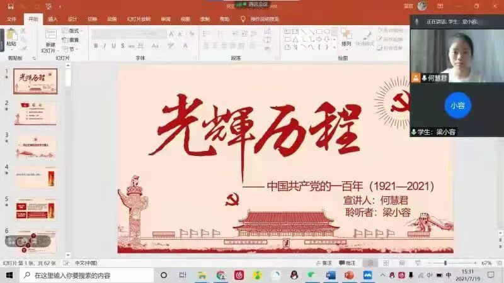Show hidden system tray icons chevron
This screenshot has width=504, height=283.
click(382, 275)
